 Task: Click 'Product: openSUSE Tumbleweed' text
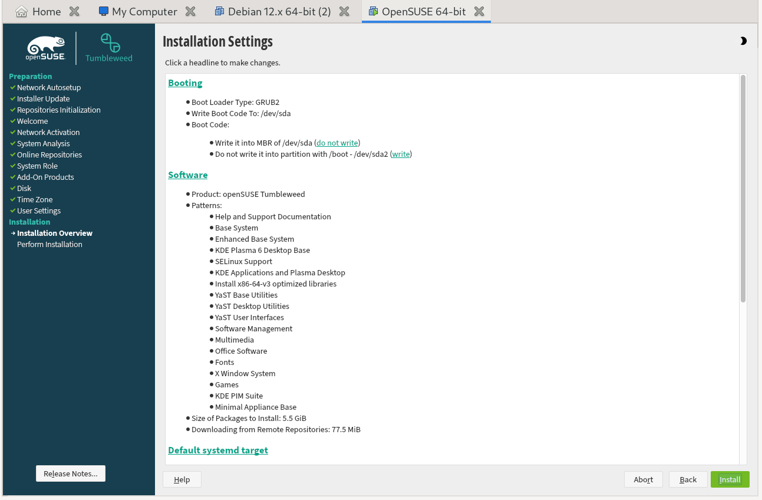[x=248, y=195]
